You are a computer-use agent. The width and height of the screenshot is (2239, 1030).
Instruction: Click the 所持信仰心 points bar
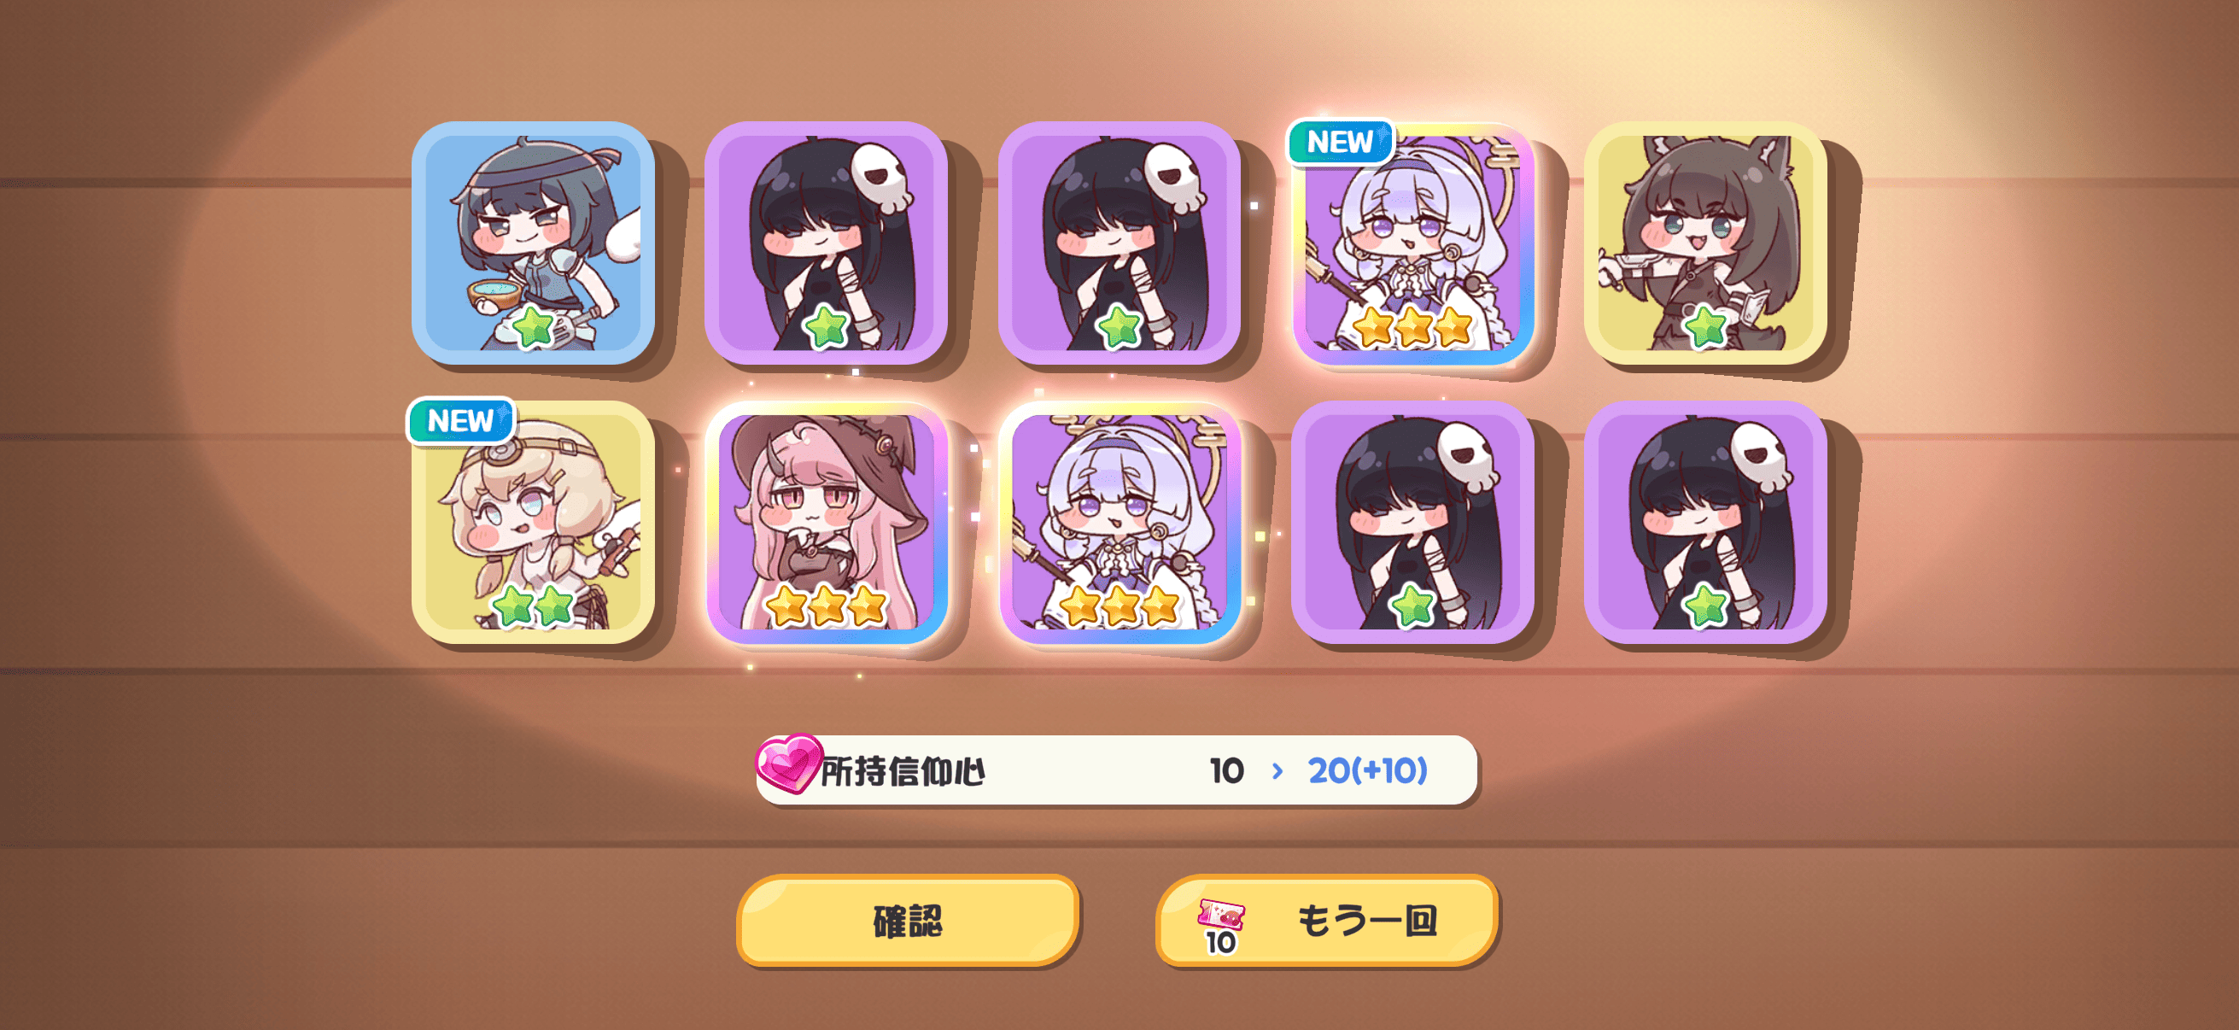1116,770
